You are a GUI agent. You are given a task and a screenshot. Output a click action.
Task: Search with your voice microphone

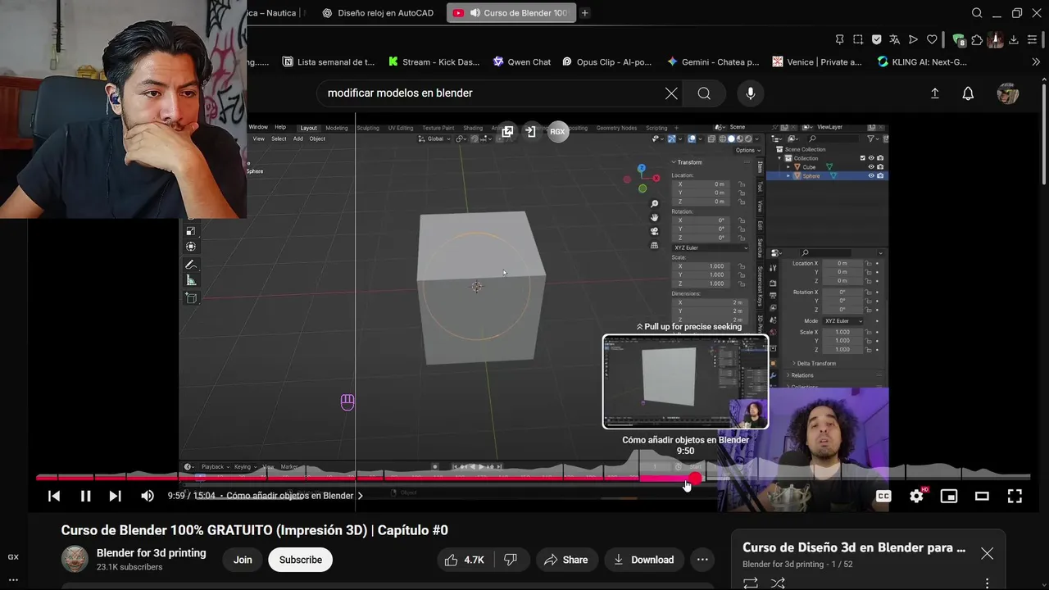tap(750, 93)
